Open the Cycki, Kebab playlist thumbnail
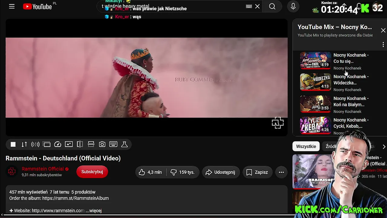 coord(315,125)
